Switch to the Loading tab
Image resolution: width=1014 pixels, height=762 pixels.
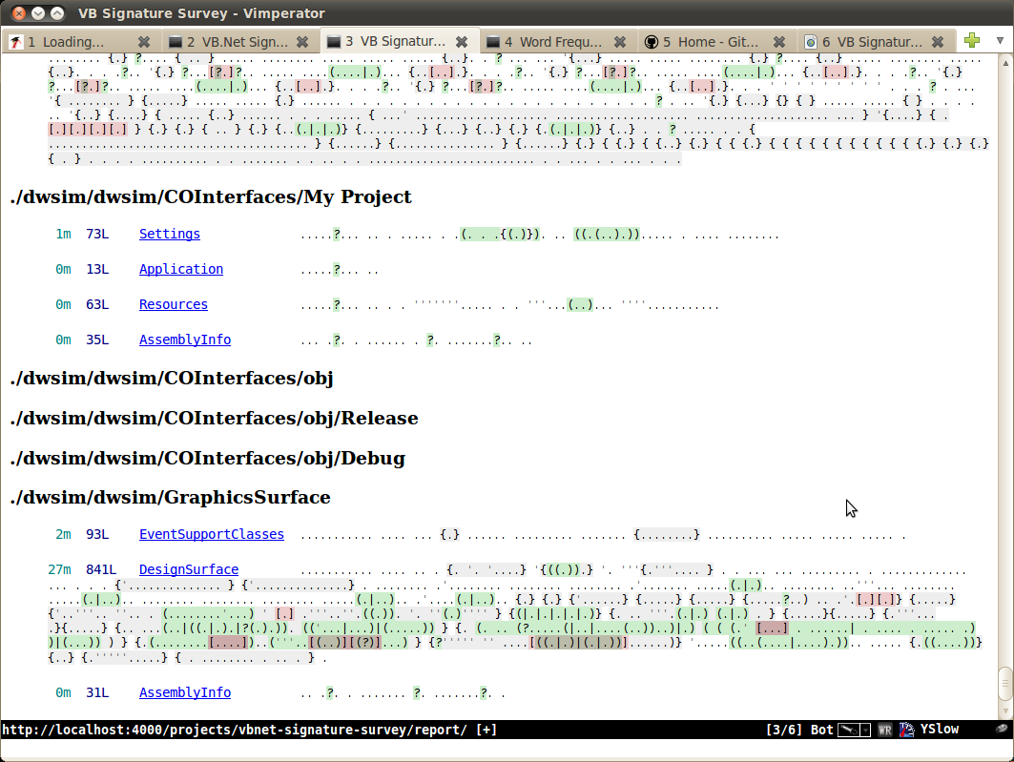[x=81, y=42]
